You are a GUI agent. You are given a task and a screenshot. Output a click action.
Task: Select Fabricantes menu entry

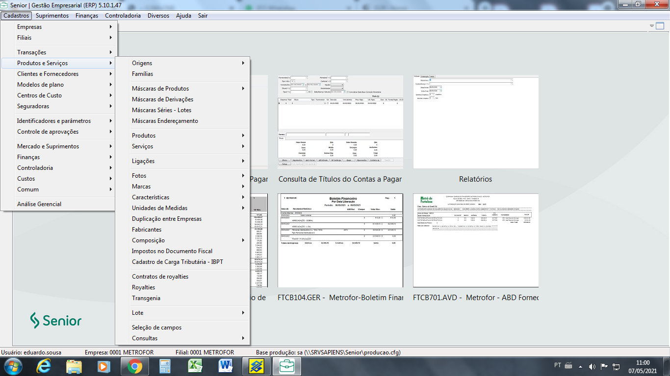(x=182, y=230)
